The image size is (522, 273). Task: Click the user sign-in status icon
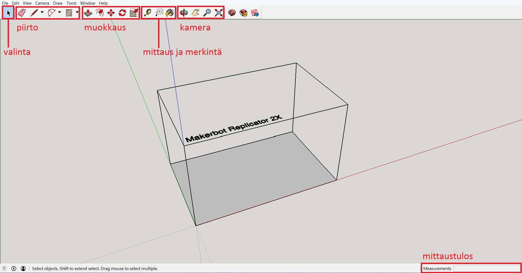tap(23, 268)
